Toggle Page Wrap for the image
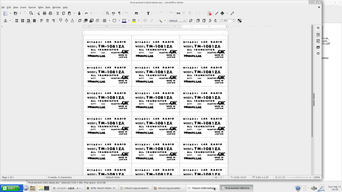Viewport: 342px width, 192px height. 23,21
